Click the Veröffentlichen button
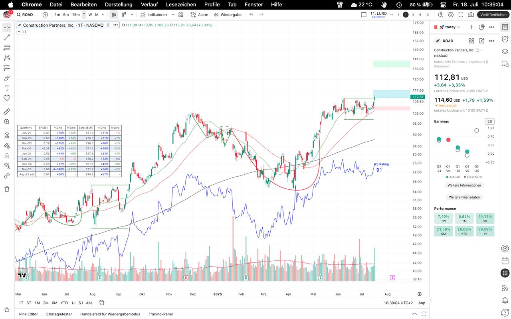The height and width of the screenshot is (319, 511). coord(493,15)
